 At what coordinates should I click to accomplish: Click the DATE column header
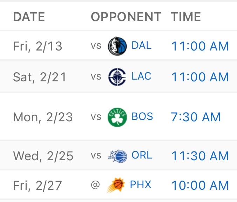coord(29,17)
